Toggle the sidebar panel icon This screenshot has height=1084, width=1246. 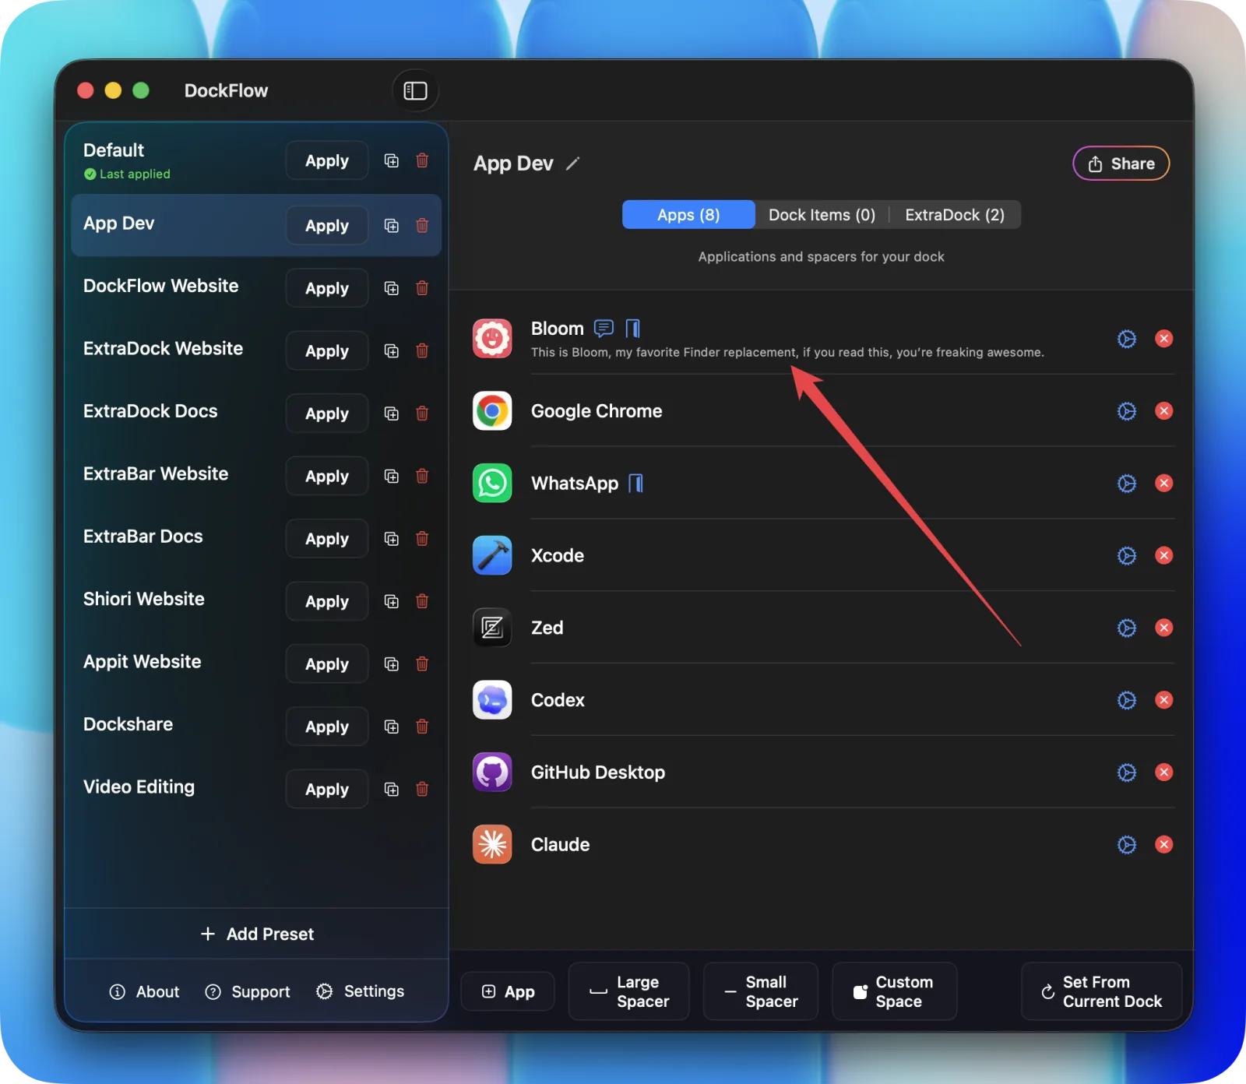[x=415, y=91]
